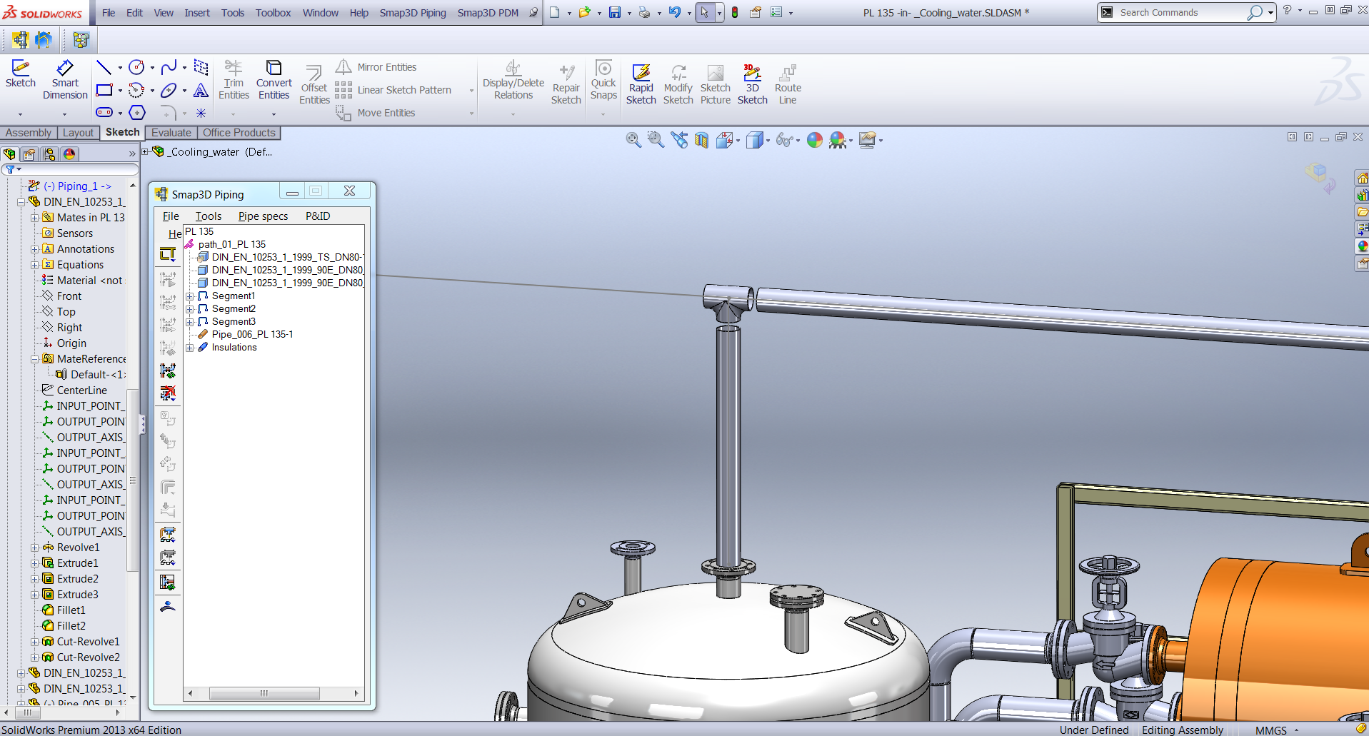Click in the Search Commands field
1369x736 pixels.
tap(1178, 12)
